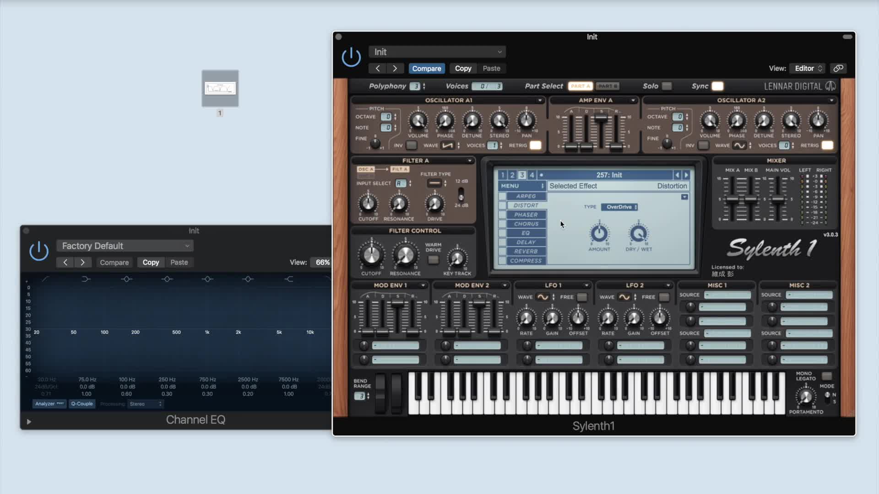Click LFO 1 wave shape icon

(x=543, y=297)
